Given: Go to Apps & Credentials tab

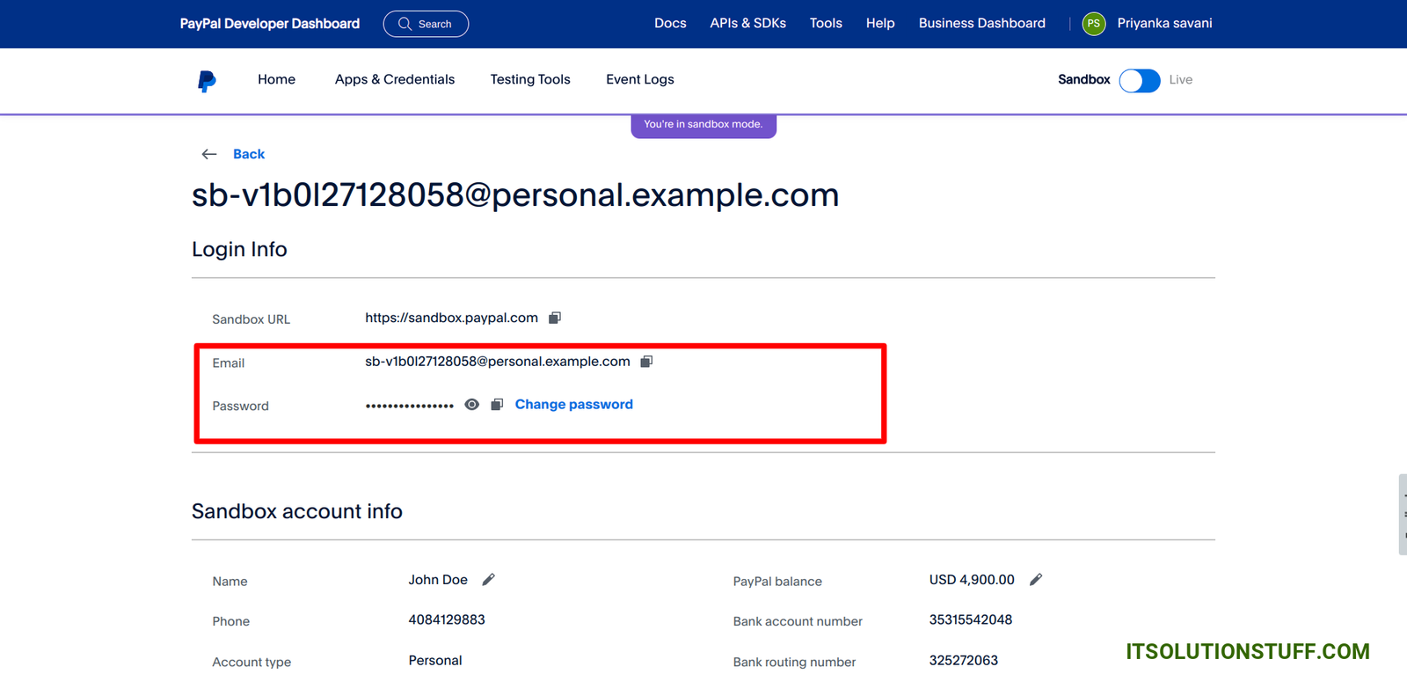Looking at the screenshot, I should point(395,79).
